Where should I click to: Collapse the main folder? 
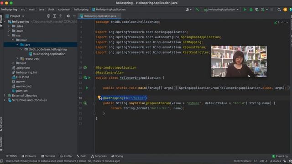point(13,40)
